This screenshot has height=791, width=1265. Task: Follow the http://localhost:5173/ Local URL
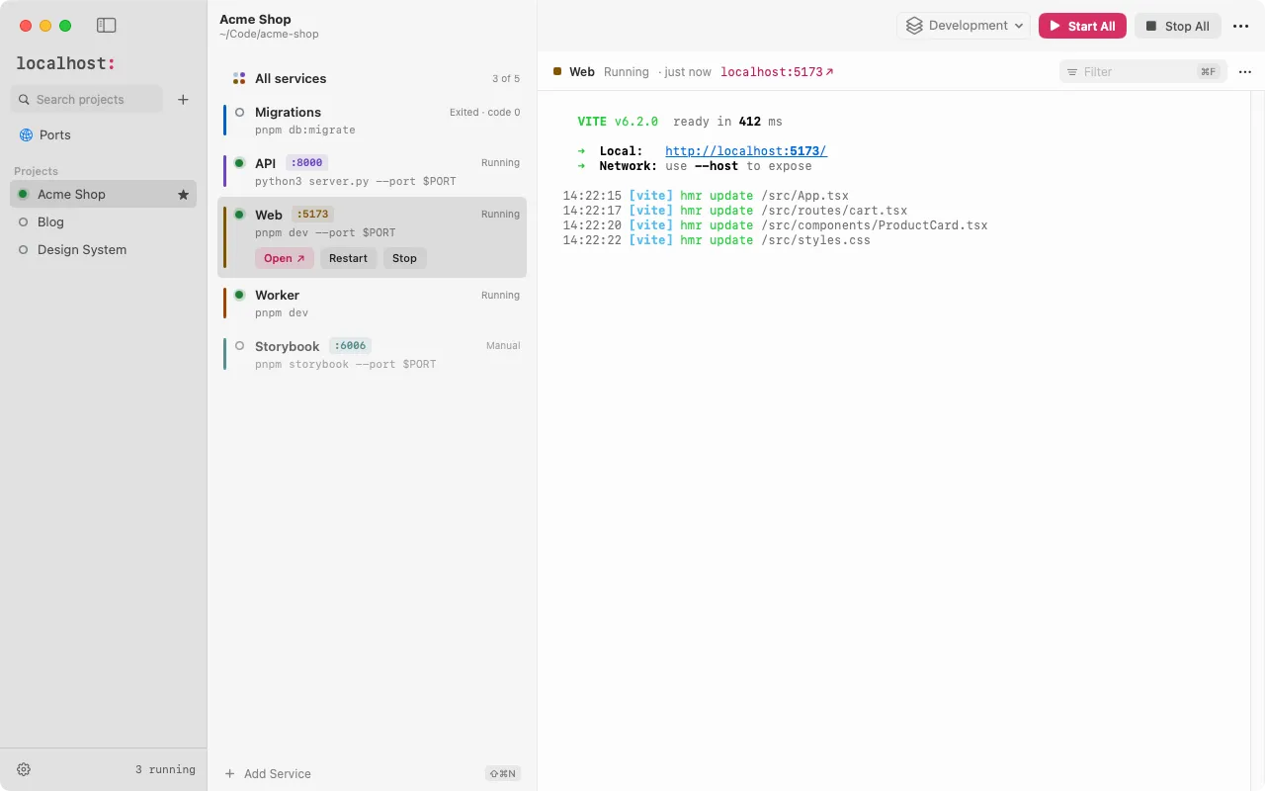coord(746,151)
